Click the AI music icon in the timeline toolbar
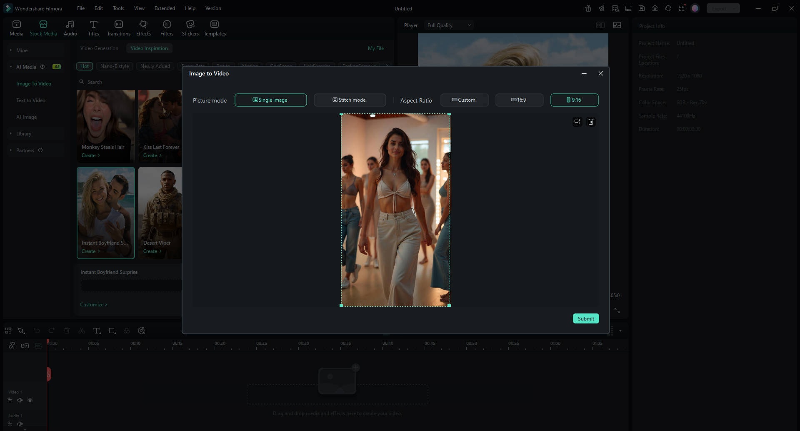Image resolution: width=800 pixels, height=431 pixels. point(142,331)
